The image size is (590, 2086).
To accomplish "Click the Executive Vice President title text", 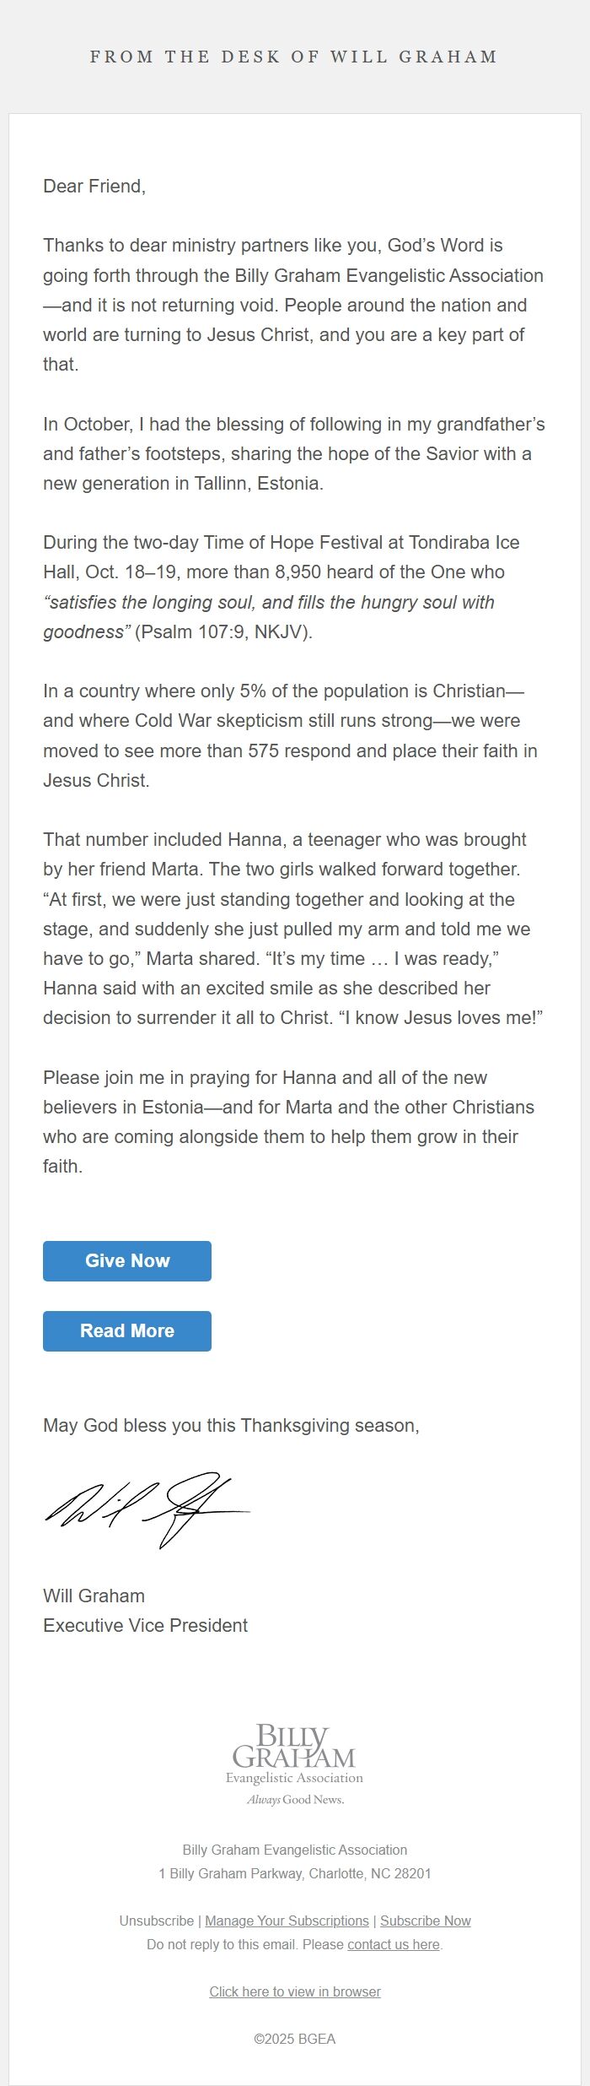I will 145,1624.
